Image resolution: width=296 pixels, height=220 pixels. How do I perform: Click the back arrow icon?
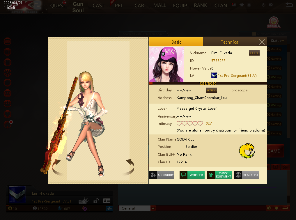click(x=289, y=5)
